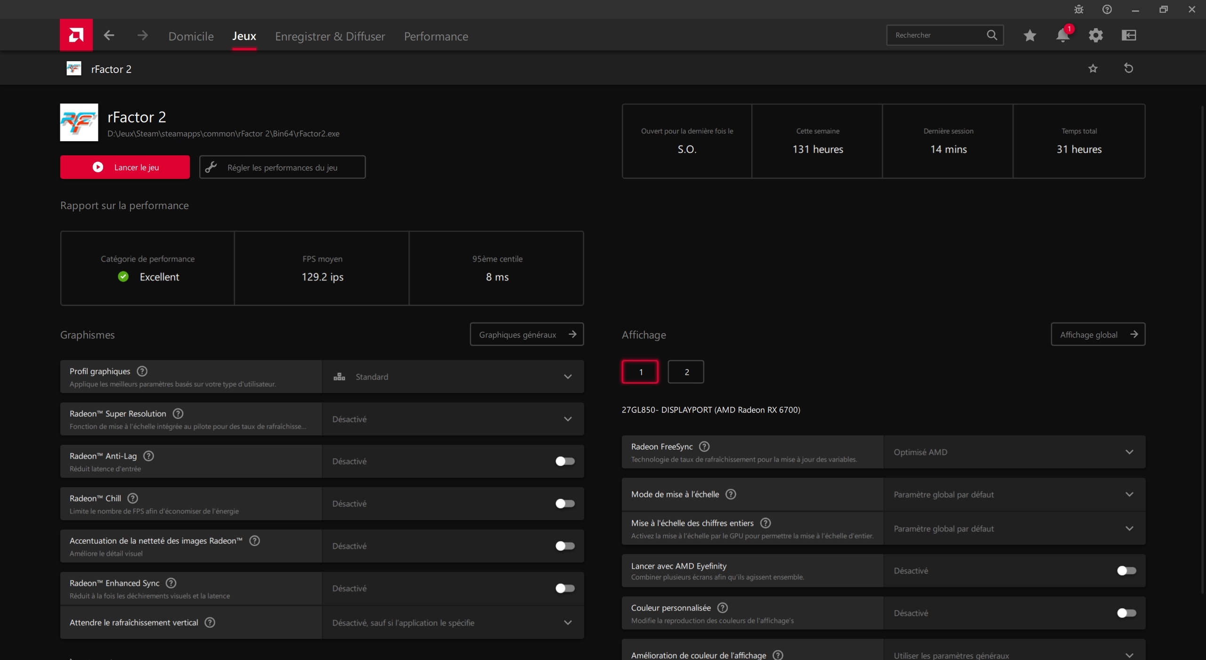Click the Rechercher search field
Viewport: 1206px width, 660px height.
[x=937, y=35]
